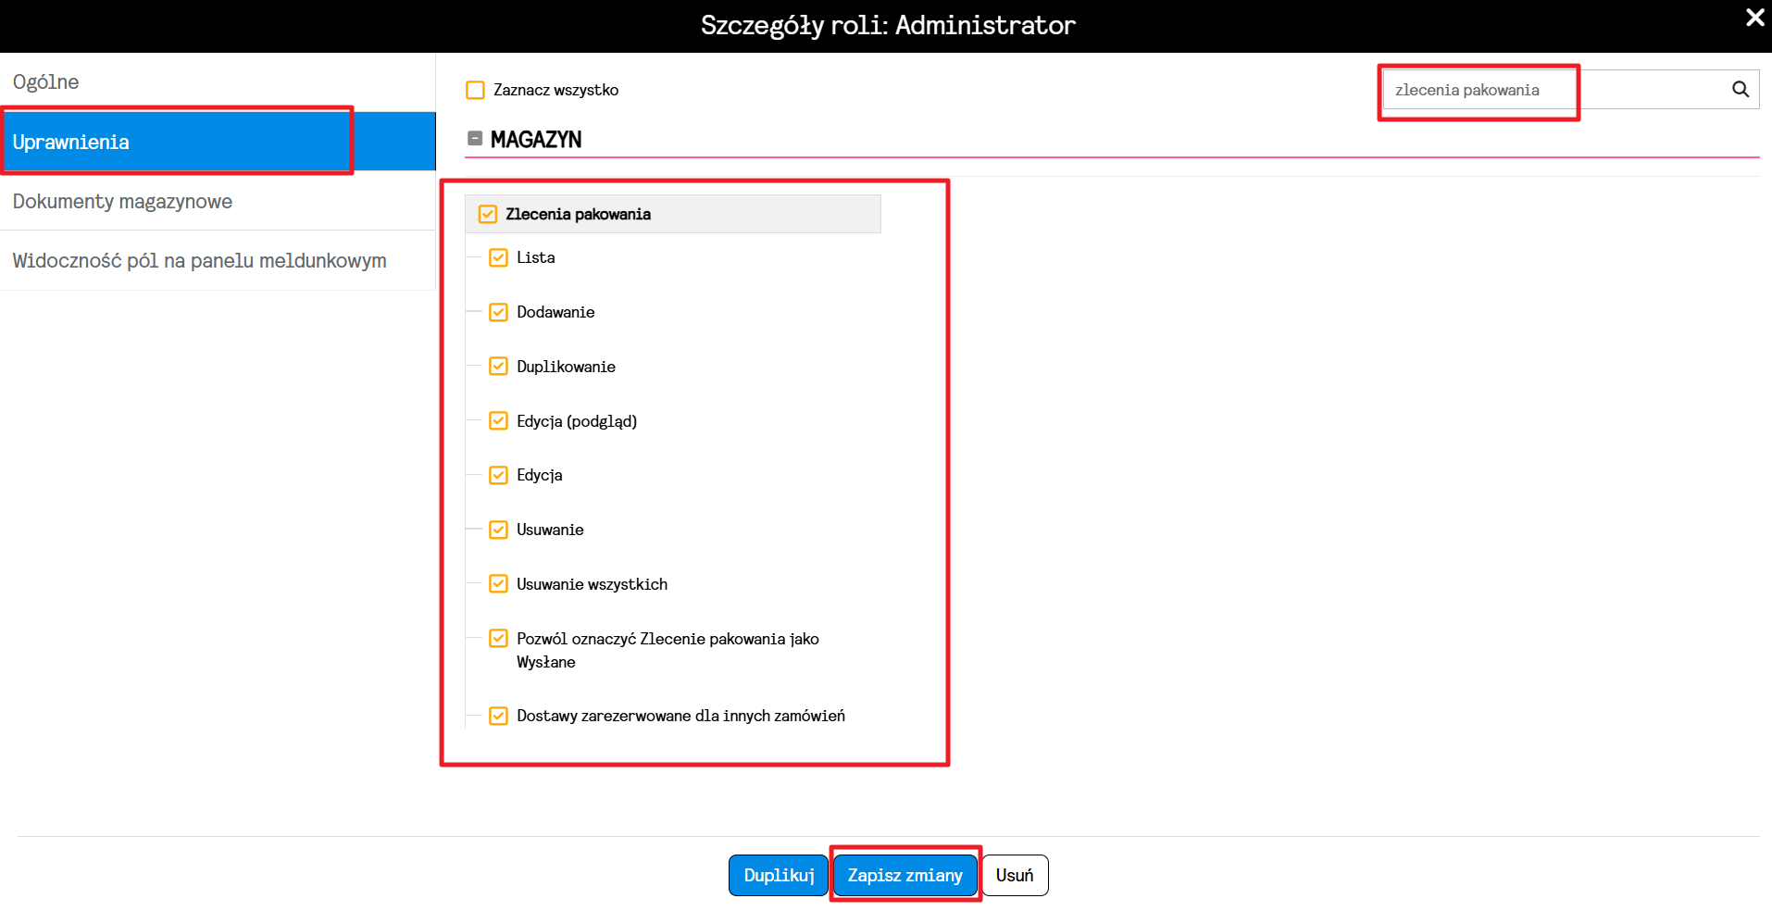Viewport: 1772px width, 911px height.
Task: Click the Zapisz zmiany button
Action: point(905,875)
